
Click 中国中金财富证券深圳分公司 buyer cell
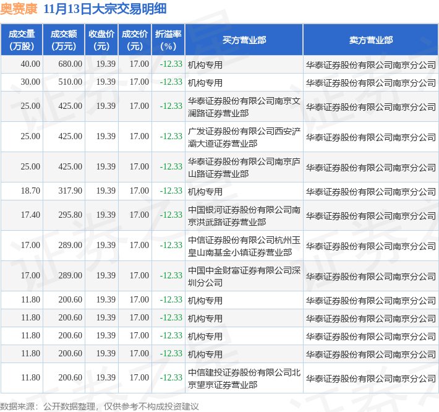tap(244, 275)
